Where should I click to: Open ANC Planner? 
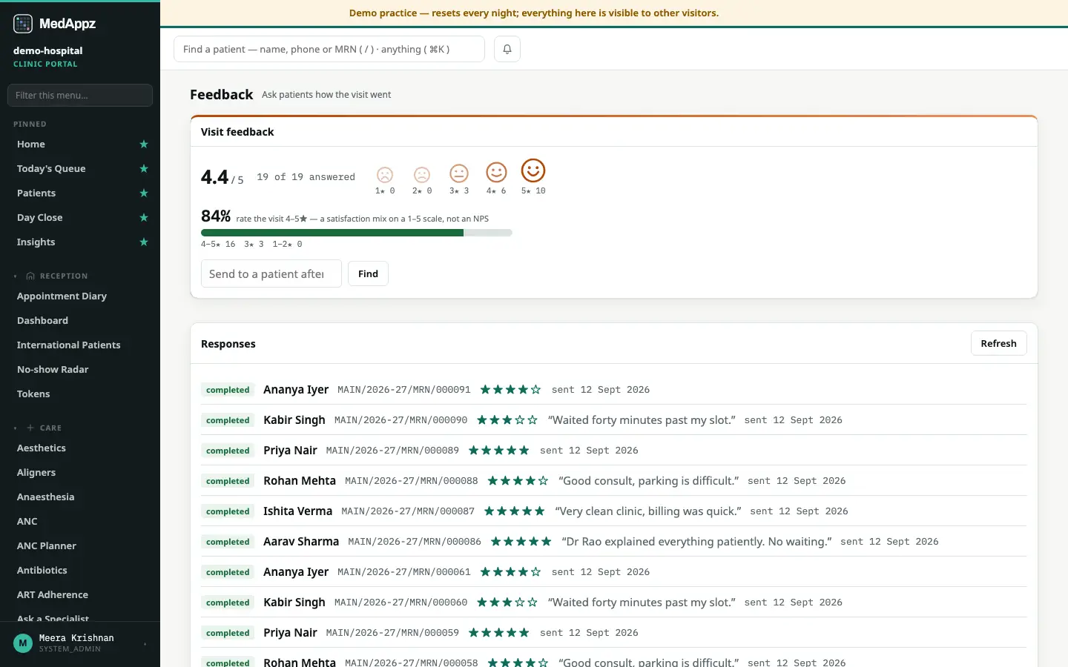(x=47, y=546)
